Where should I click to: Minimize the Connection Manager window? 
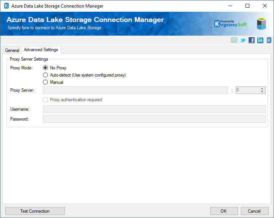pos(230,6)
